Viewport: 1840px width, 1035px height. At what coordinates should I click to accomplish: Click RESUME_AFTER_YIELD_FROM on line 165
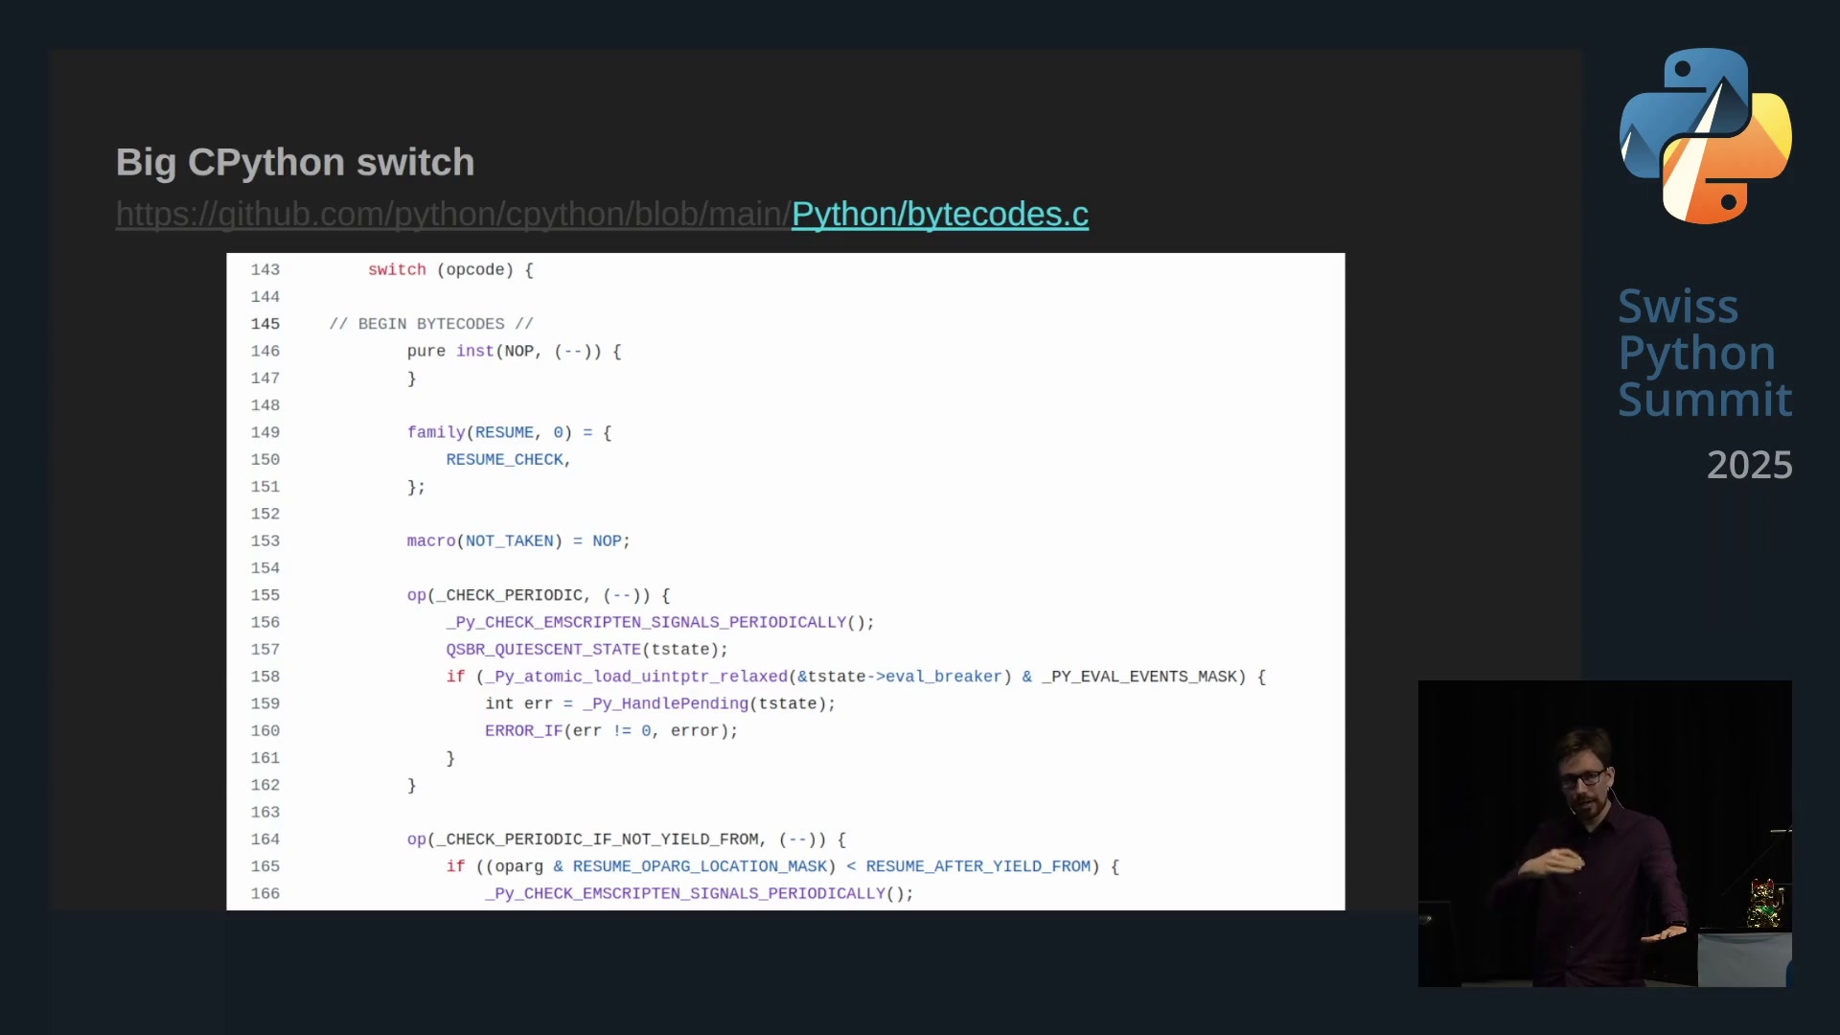click(x=977, y=866)
